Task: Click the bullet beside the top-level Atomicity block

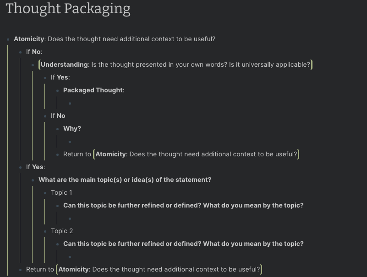Action: coord(8,39)
